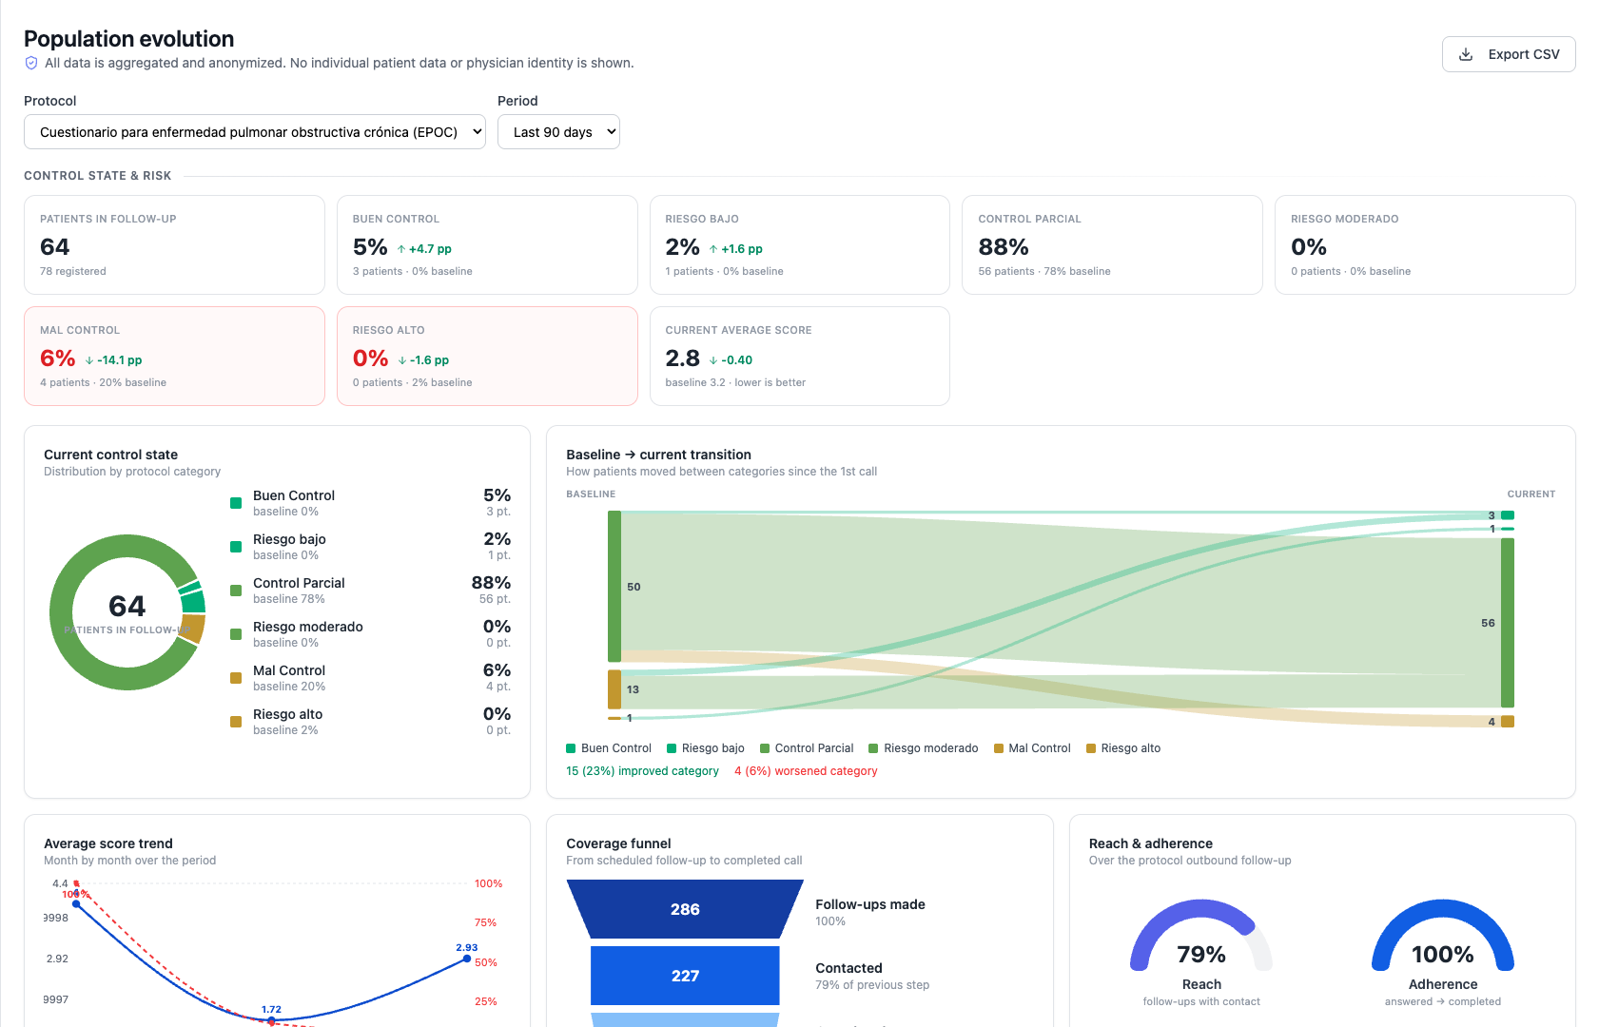Click the Mal Control swatch in the transition chart legend

[999, 748]
